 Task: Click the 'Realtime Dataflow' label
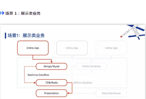38,75
